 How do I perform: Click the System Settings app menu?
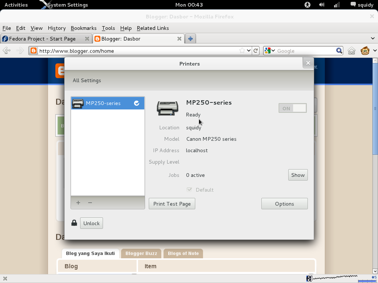pyautogui.click(x=64, y=4)
